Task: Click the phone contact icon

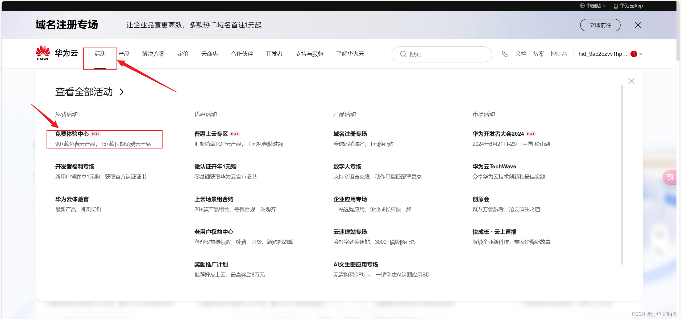Action: pos(505,54)
